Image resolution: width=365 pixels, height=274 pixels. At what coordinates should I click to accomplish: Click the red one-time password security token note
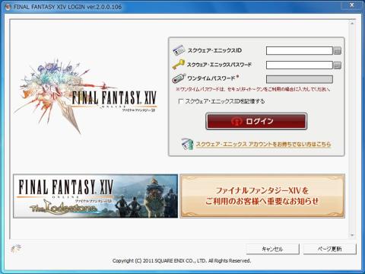[x=253, y=89]
